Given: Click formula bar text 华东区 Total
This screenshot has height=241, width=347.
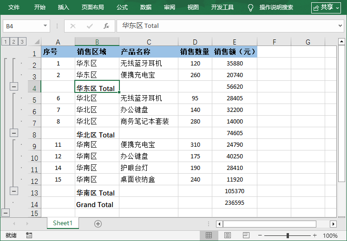Looking at the screenshot, I should [x=140, y=26].
